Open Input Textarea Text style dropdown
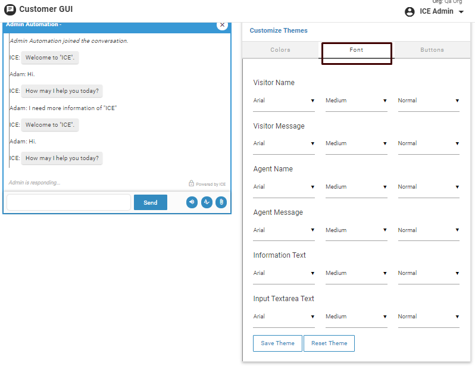The width and height of the screenshot is (475, 366). [429, 317]
